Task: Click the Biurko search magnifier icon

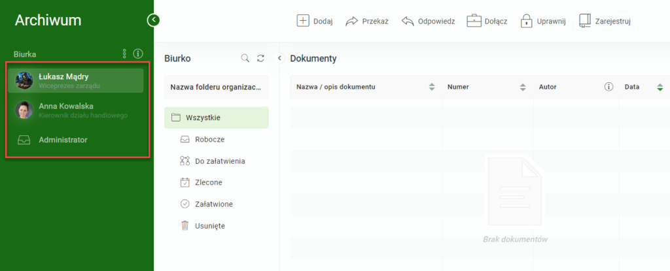Action: [245, 58]
